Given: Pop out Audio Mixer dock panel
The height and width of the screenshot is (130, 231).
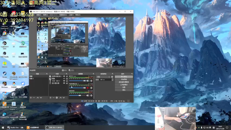Looking at the screenshot, I should [93, 74].
